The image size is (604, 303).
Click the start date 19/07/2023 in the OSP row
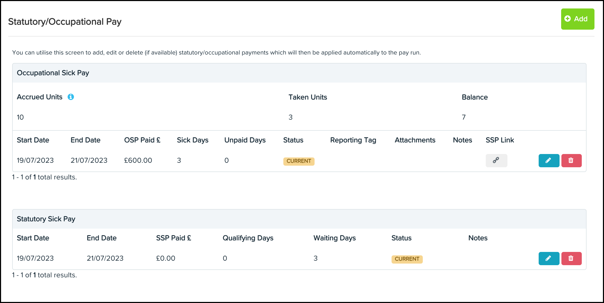coord(35,160)
